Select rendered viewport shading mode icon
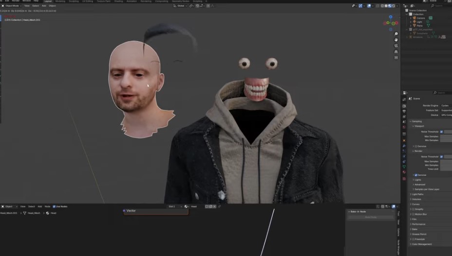Image resolution: width=452 pixels, height=256 pixels. tap(393, 6)
